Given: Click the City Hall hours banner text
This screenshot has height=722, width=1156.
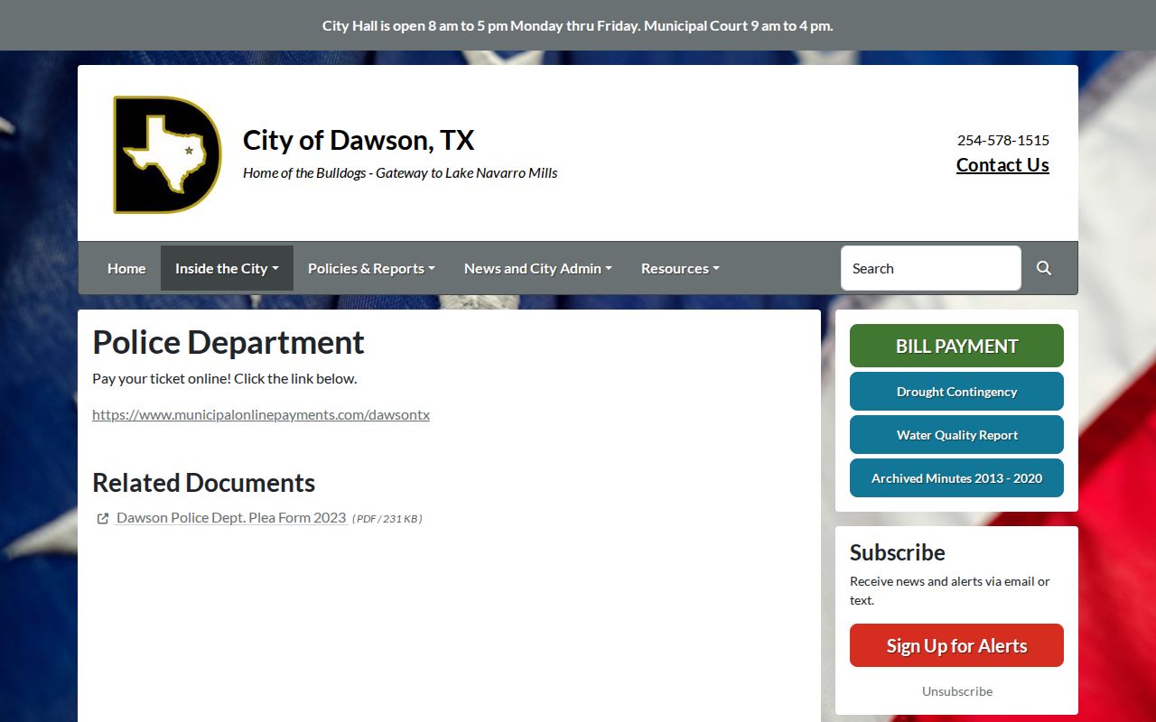Looking at the screenshot, I should click(x=578, y=25).
